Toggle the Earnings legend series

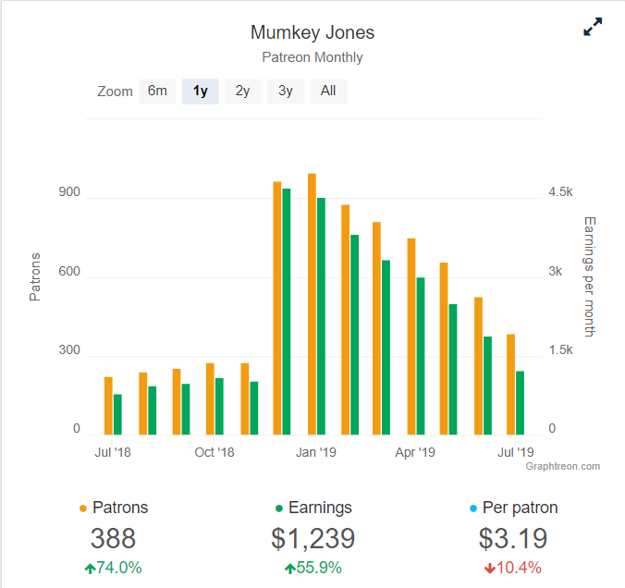313,508
